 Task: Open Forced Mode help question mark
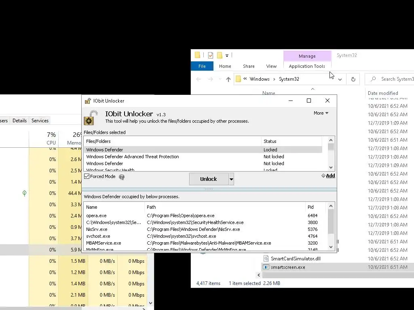(x=121, y=177)
